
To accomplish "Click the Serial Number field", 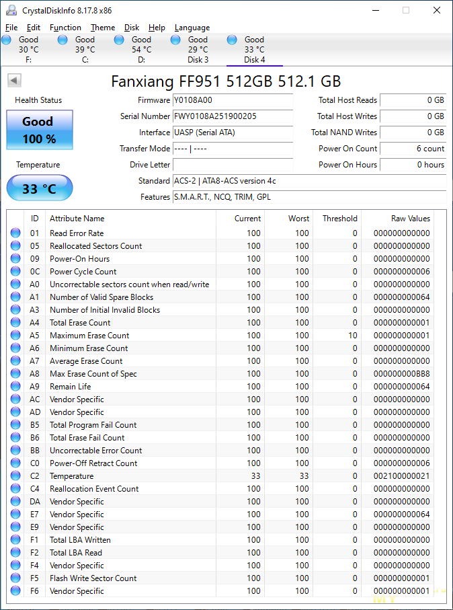I will (233, 116).
